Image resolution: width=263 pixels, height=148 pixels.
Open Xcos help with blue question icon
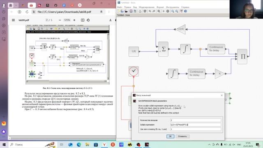[x=185, y=11]
